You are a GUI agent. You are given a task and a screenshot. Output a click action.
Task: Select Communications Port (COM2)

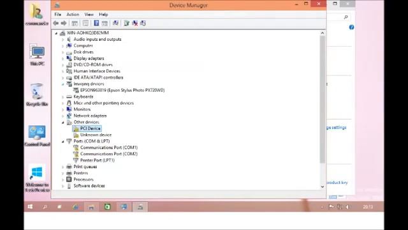tap(109, 154)
